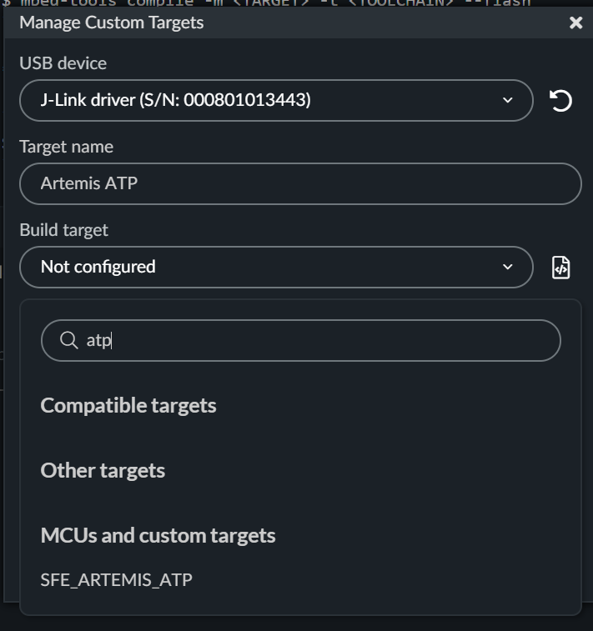
Task: Click the dark backdrop strip below the dialog
Action: coord(296,624)
